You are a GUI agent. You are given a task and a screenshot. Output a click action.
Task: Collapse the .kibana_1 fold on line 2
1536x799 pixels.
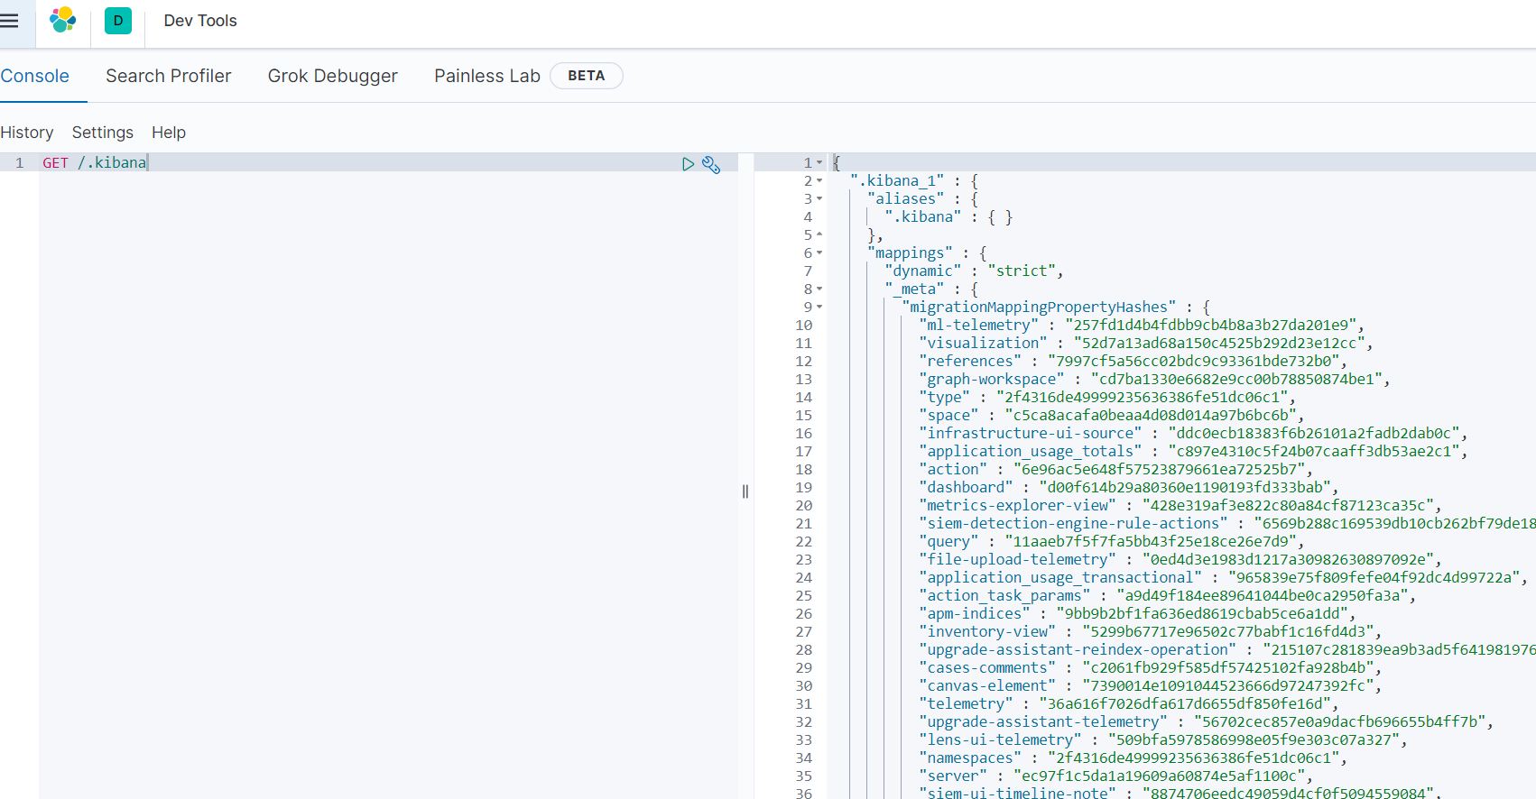tap(819, 180)
